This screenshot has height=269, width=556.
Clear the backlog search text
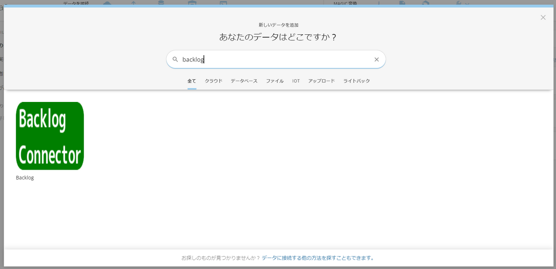376,59
